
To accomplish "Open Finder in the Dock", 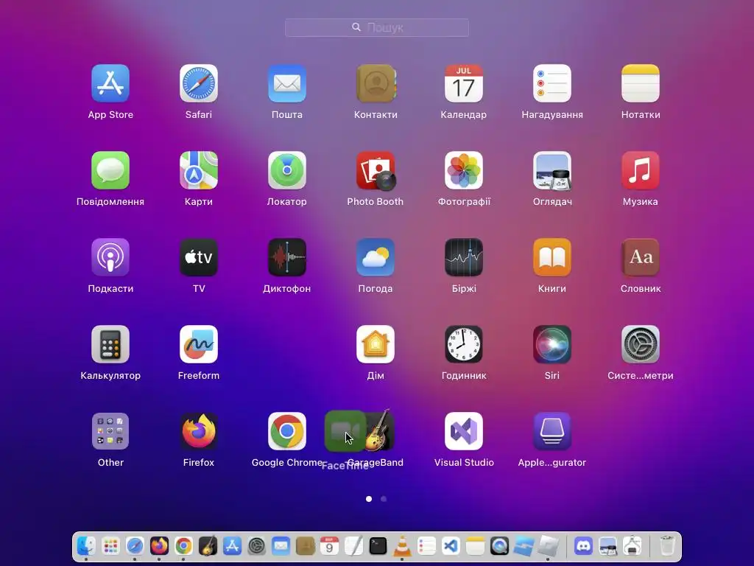I will point(87,546).
